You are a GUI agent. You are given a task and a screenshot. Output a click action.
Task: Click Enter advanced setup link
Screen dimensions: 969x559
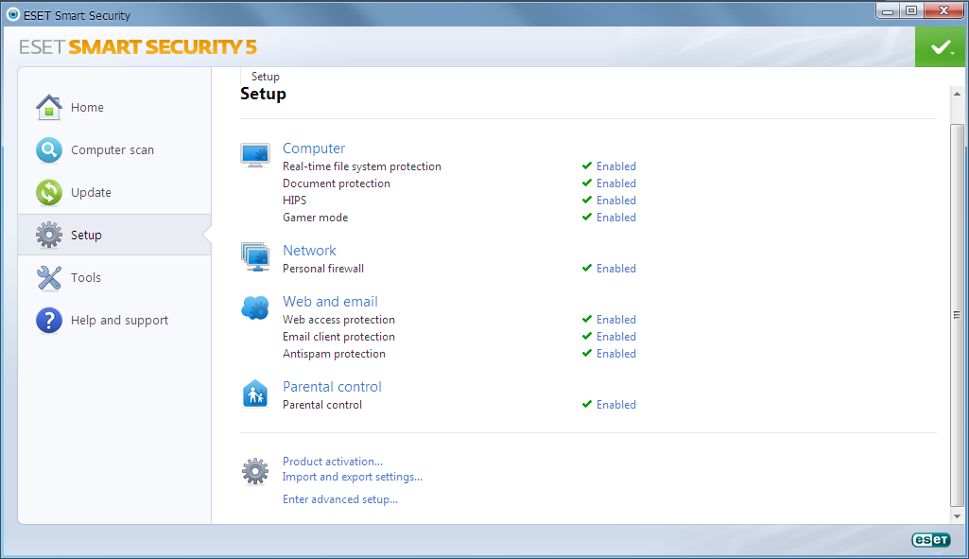coord(340,499)
